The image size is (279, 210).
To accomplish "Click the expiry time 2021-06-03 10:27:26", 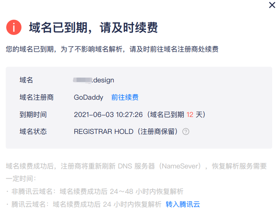I will click(x=108, y=115).
